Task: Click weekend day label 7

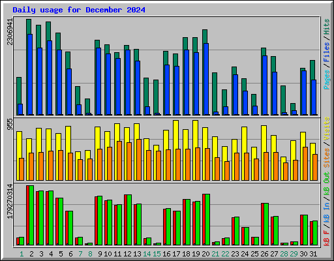Action: tap(80, 254)
